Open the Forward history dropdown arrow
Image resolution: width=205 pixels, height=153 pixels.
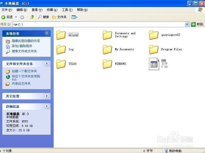(x=27, y=17)
